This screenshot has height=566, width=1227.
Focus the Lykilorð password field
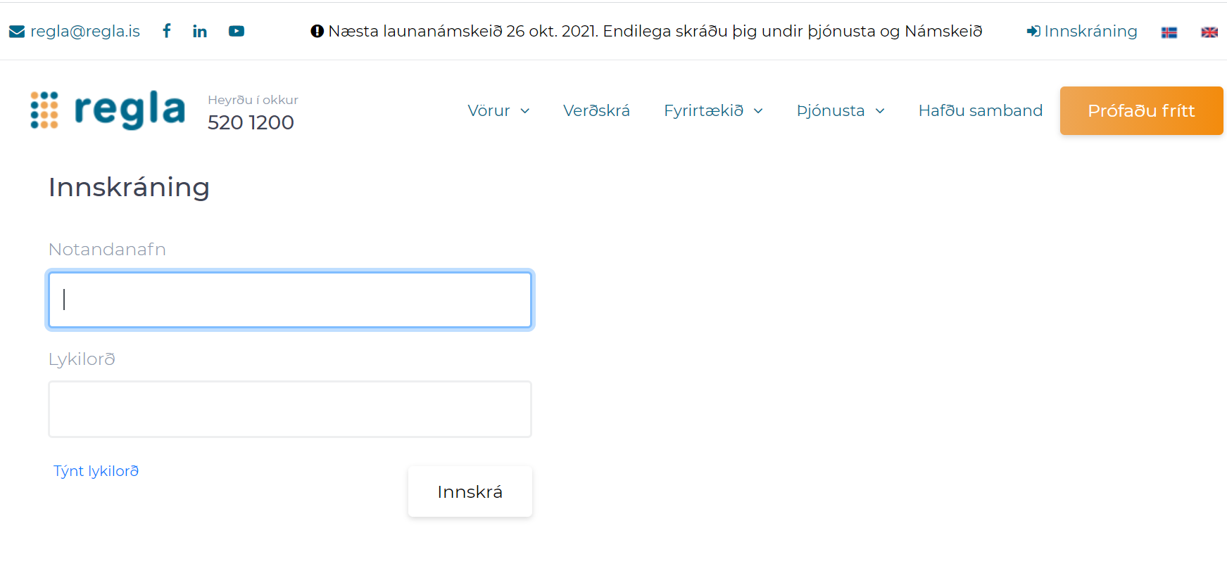(x=290, y=409)
